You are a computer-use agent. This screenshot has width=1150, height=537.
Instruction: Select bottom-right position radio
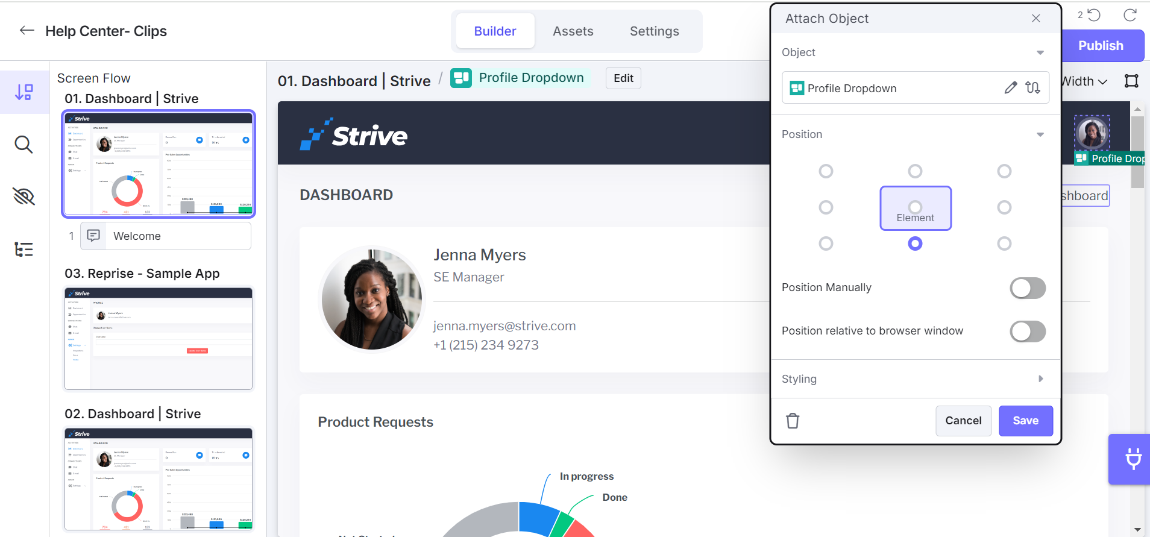(1004, 243)
